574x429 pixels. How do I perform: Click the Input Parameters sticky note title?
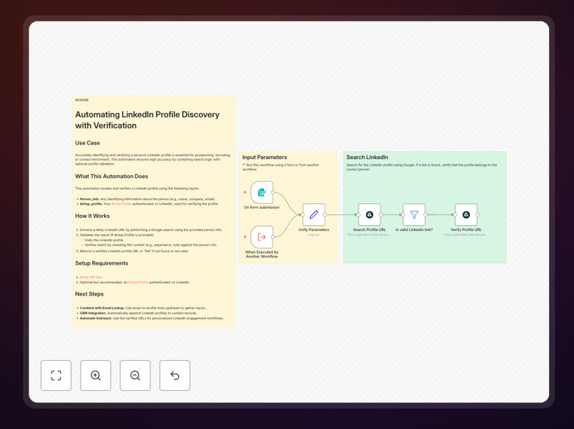(265, 157)
